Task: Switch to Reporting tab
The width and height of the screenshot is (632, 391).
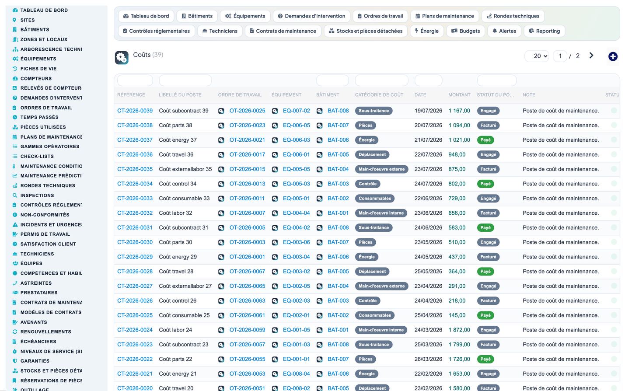Action: pos(544,31)
